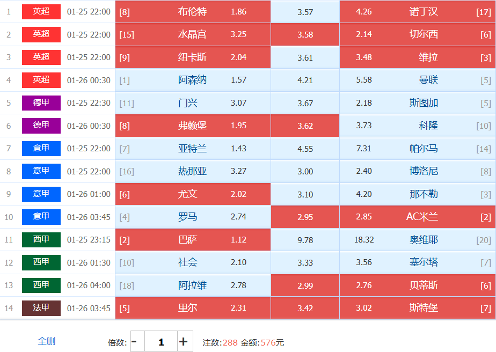Viewport: 496px width, 352px height.
Task: Select 门兴 home win odds 3.07
Action: pyautogui.click(x=193, y=103)
